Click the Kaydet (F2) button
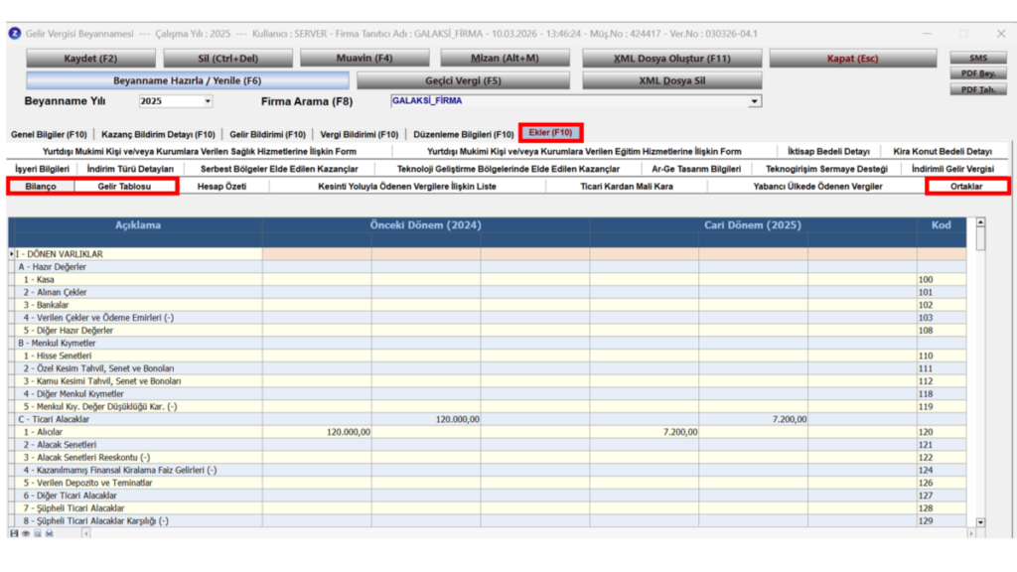 point(90,59)
